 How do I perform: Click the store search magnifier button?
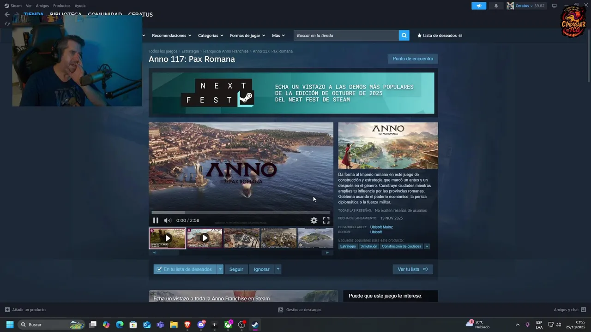pyautogui.click(x=404, y=36)
